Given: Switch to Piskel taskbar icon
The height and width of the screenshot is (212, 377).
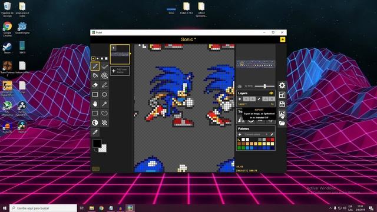Looking at the screenshot, I should point(130,208).
